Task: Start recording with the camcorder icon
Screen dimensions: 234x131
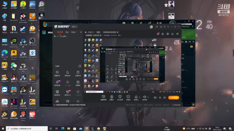Action: click(155, 98)
